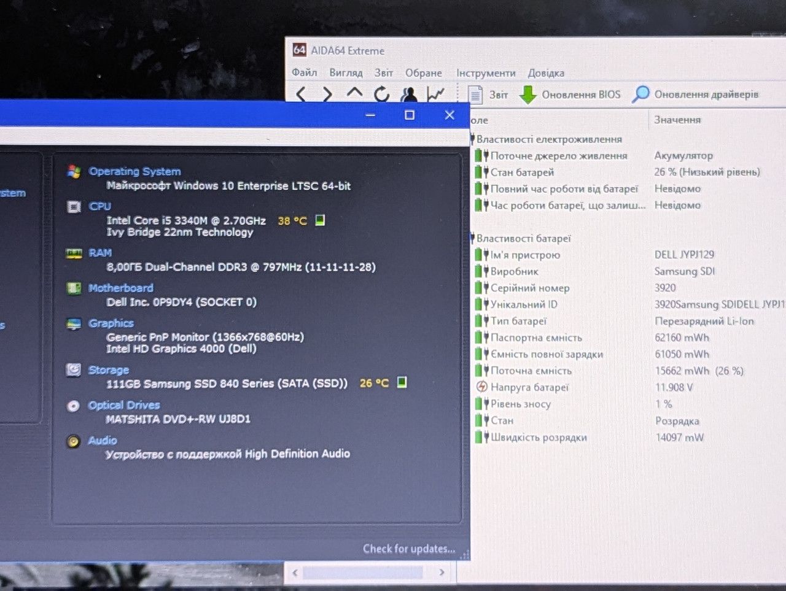786x591 pixels.
Task: Click the Audio speaker icon in Speccy
Action: [73, 441]
